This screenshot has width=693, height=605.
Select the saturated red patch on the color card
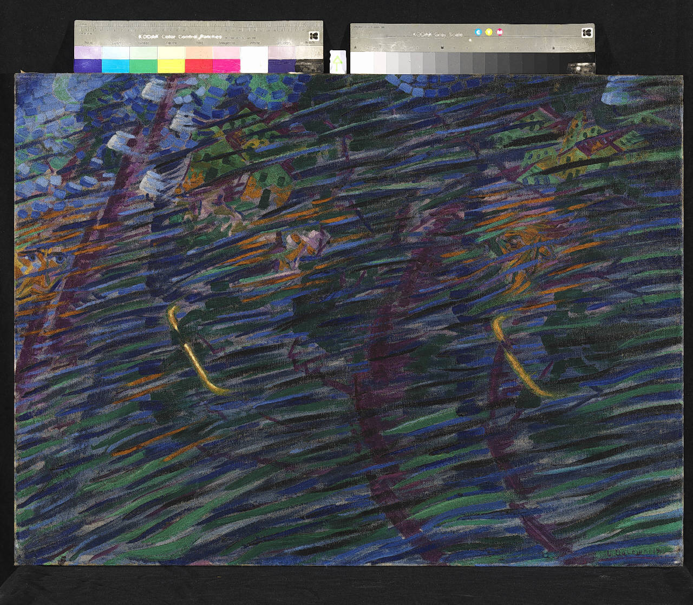point(198,66)
